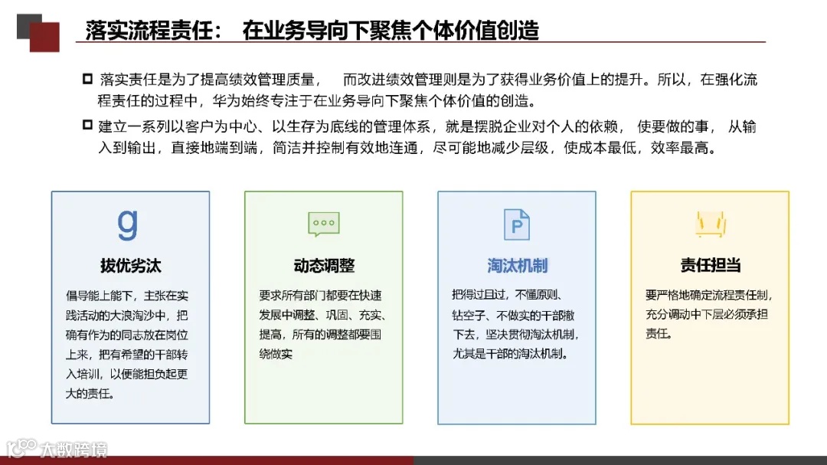
Task: Click the yellow icon above 责任担当
Action: (711, 224)
